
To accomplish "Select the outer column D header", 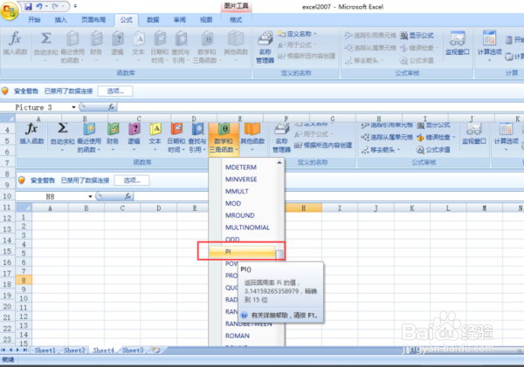I will coord(194,119).
